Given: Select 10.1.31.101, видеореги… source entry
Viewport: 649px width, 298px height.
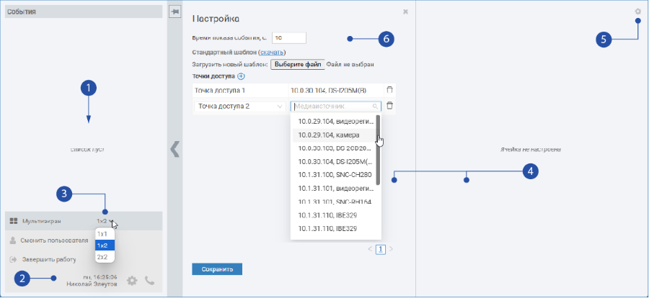Looking at the screenshot, I should tap(334, 189).
